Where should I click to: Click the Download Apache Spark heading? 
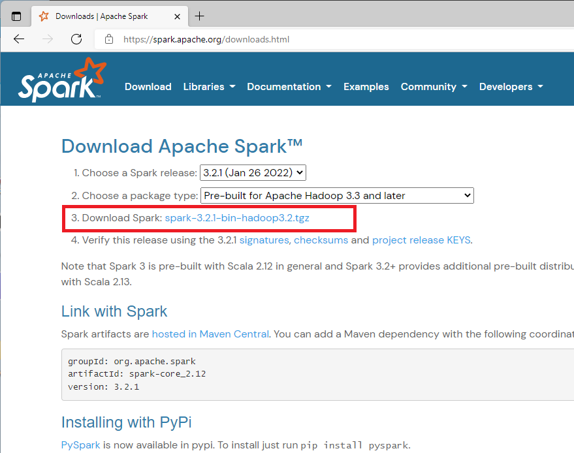[x=182, y=146]
